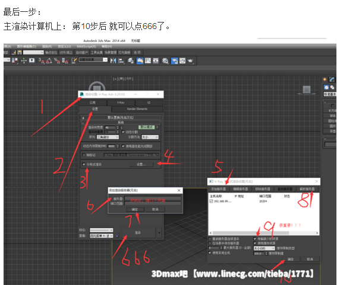Toggle the 动态分割 checkbox
The width and height of the screenshot is (337, 285).
123,132
